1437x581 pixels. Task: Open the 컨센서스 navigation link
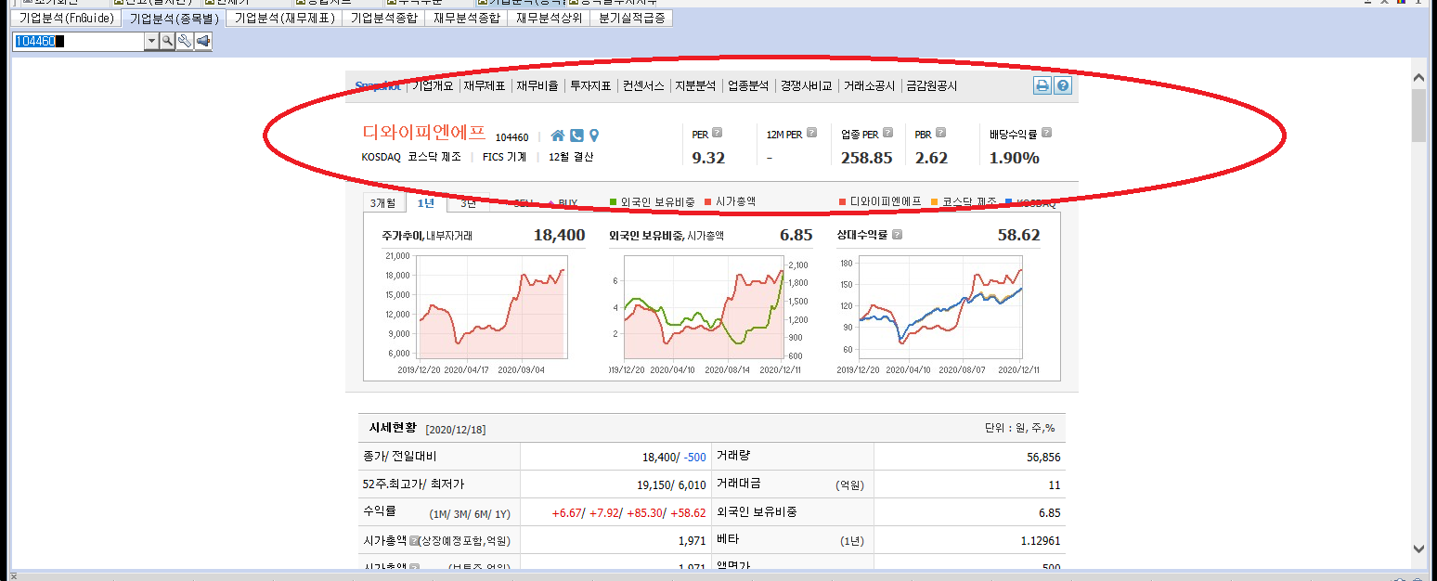(x=643, y=85)
